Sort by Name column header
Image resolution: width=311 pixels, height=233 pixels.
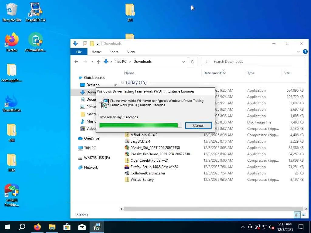pyautogui.click(x=129, y=73)
